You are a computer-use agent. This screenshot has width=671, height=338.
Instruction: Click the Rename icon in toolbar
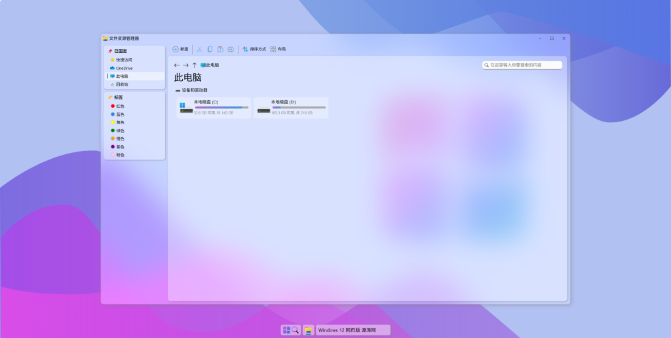(x=231, y=49)
